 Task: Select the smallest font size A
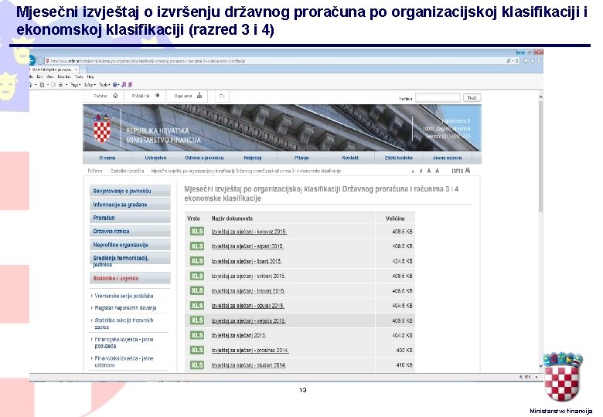[413, 171]
